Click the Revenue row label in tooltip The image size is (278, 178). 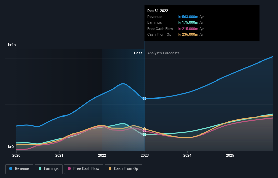[x=154, y=17]
